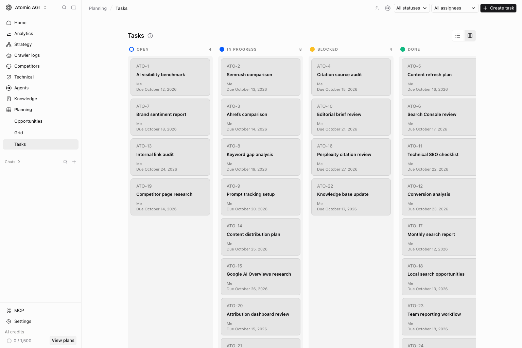
Task: Open Home from the sidebar
Action: [x=40, y=23]
